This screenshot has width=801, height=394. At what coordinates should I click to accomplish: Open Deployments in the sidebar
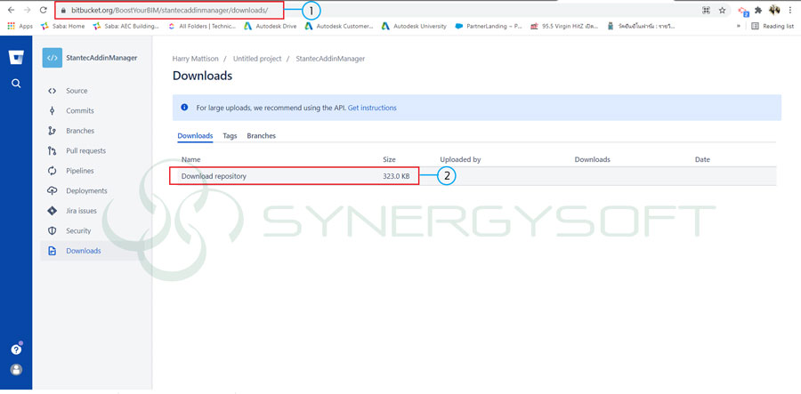[86, 191]
